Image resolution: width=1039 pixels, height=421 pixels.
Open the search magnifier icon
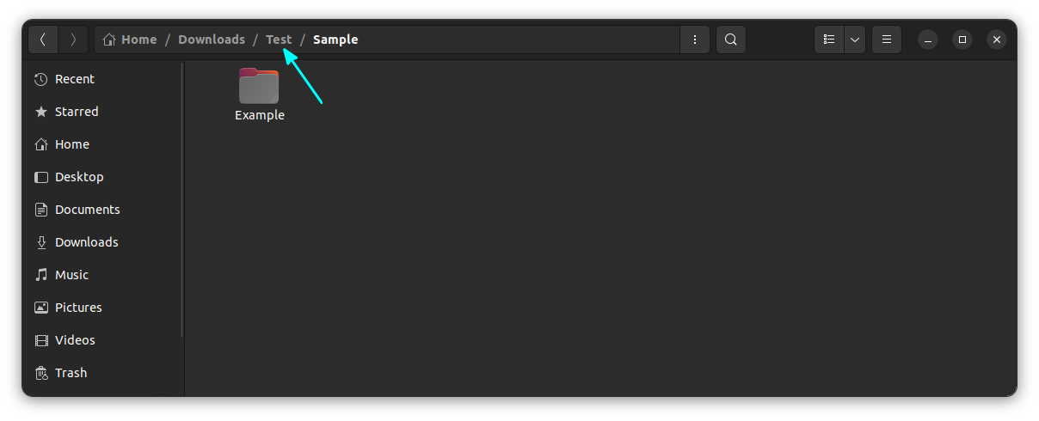click(x=730, y=40)
